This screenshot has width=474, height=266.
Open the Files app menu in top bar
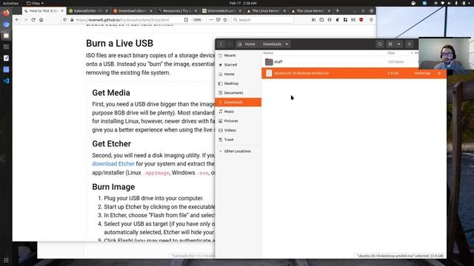35,3
